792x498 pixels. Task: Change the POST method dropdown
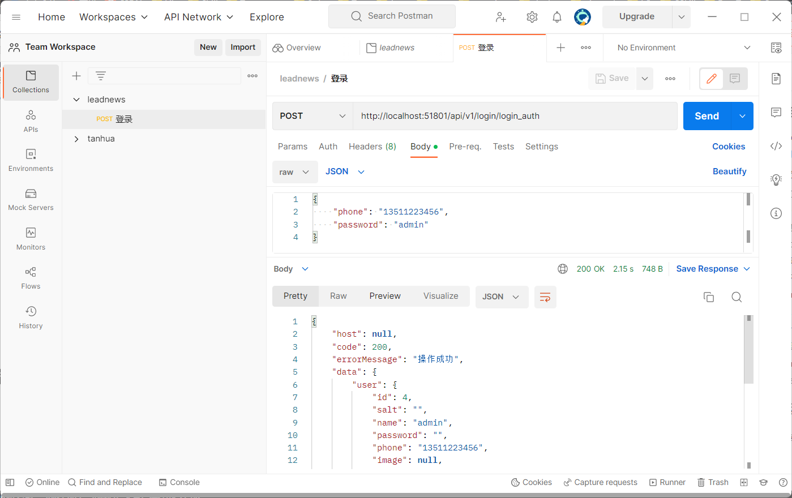coord(312,116)
